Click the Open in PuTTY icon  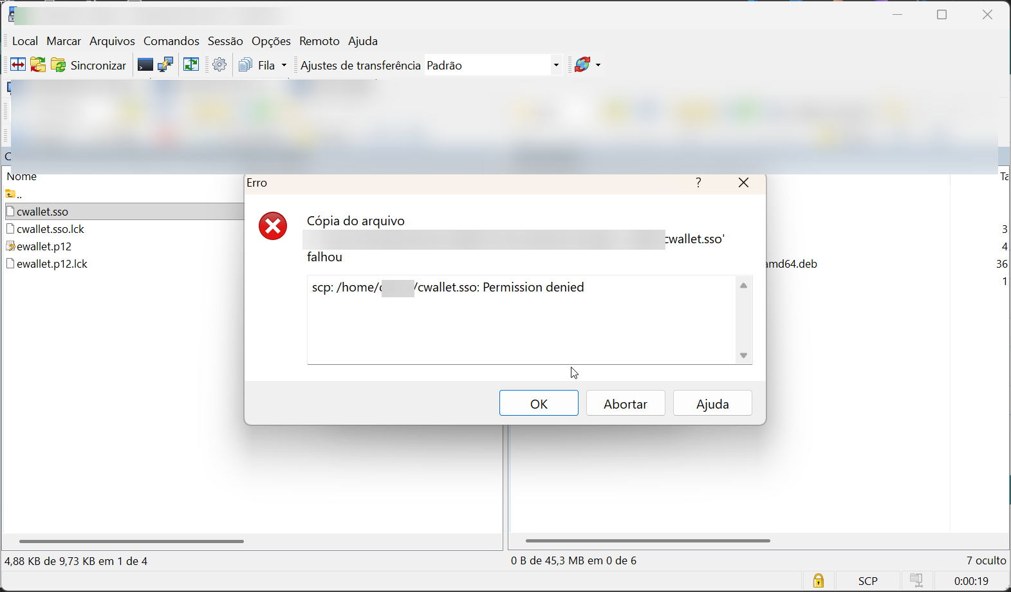pyautogui.click(x=165, y=65)
